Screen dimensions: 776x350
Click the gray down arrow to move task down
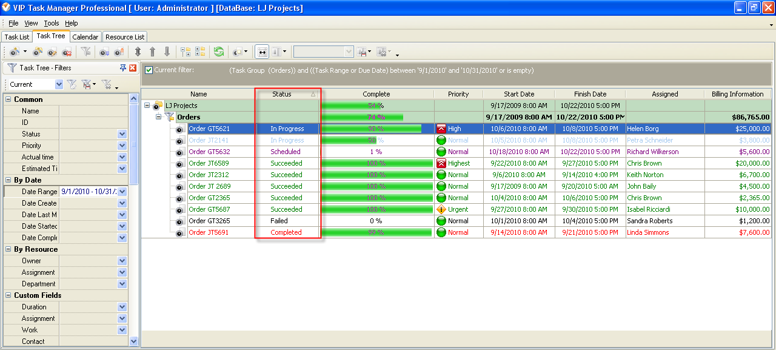pos(167,52)
